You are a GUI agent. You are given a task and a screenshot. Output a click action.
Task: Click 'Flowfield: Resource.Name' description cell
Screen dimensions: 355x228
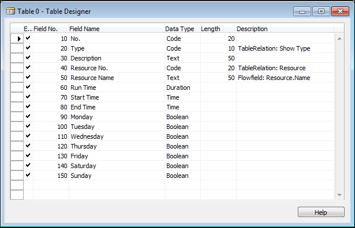(285, 77)
